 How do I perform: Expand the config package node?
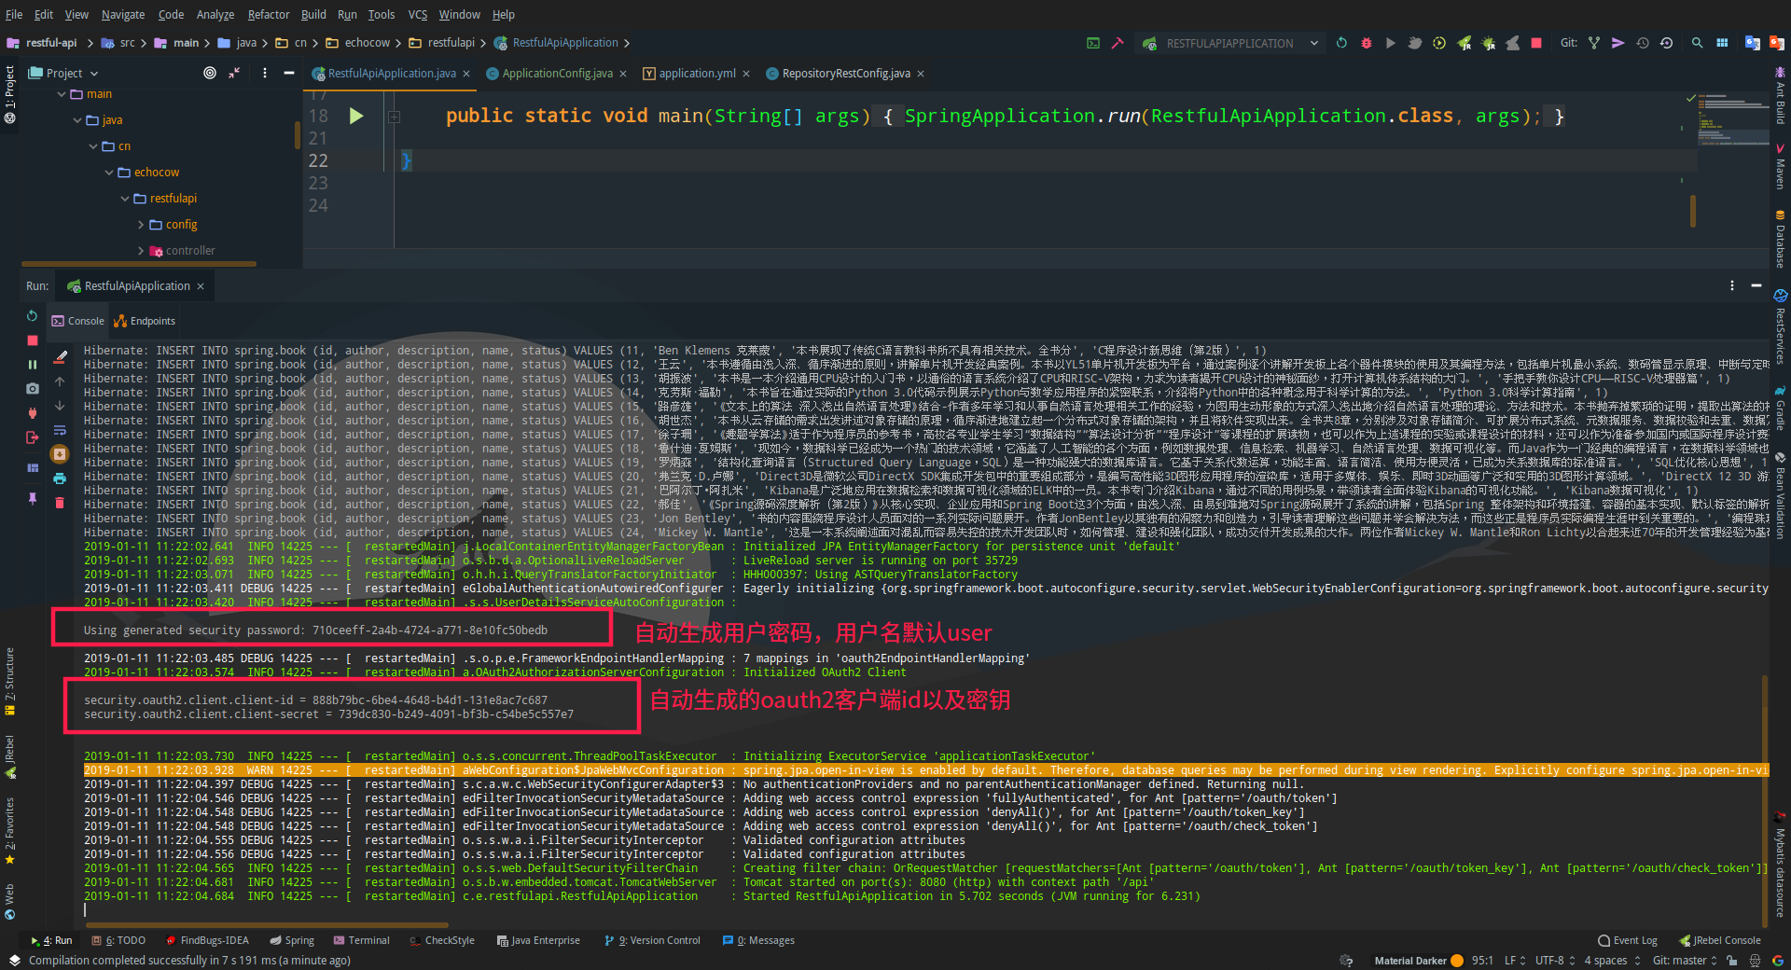coord(141,225)
